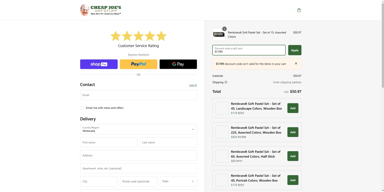This screenshot has height=192, width=384.
Task: Check out with Google Pay
Action: pyautogui.click(x=178, y=64)
